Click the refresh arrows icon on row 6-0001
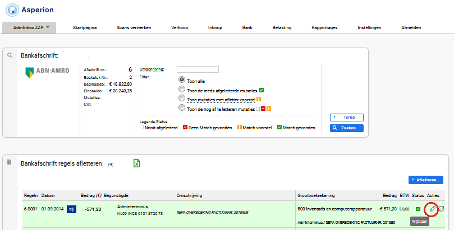This screenshot has width=454, height=230. [x=441, y=209]
